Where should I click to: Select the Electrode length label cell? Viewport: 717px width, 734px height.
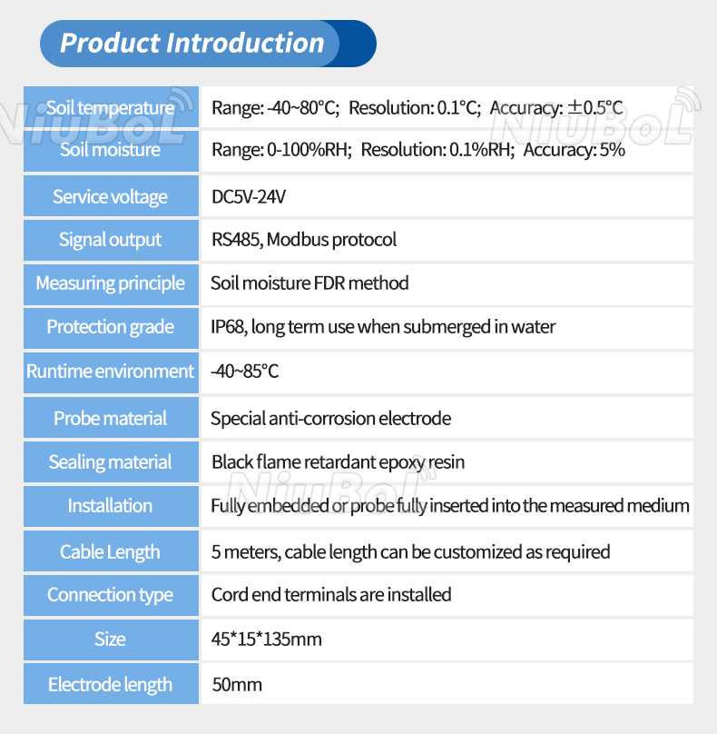(x=111, y=685)
